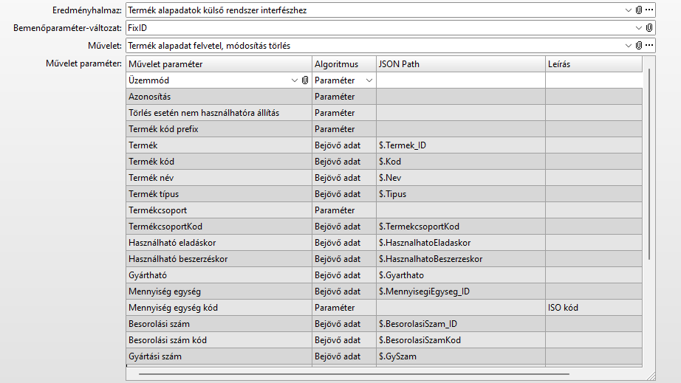
Task: Click the paperclip icon in the Üzemmód cell
Action: click(305, 80)
